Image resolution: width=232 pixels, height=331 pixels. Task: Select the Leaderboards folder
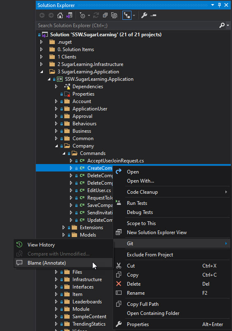[87, 302]
